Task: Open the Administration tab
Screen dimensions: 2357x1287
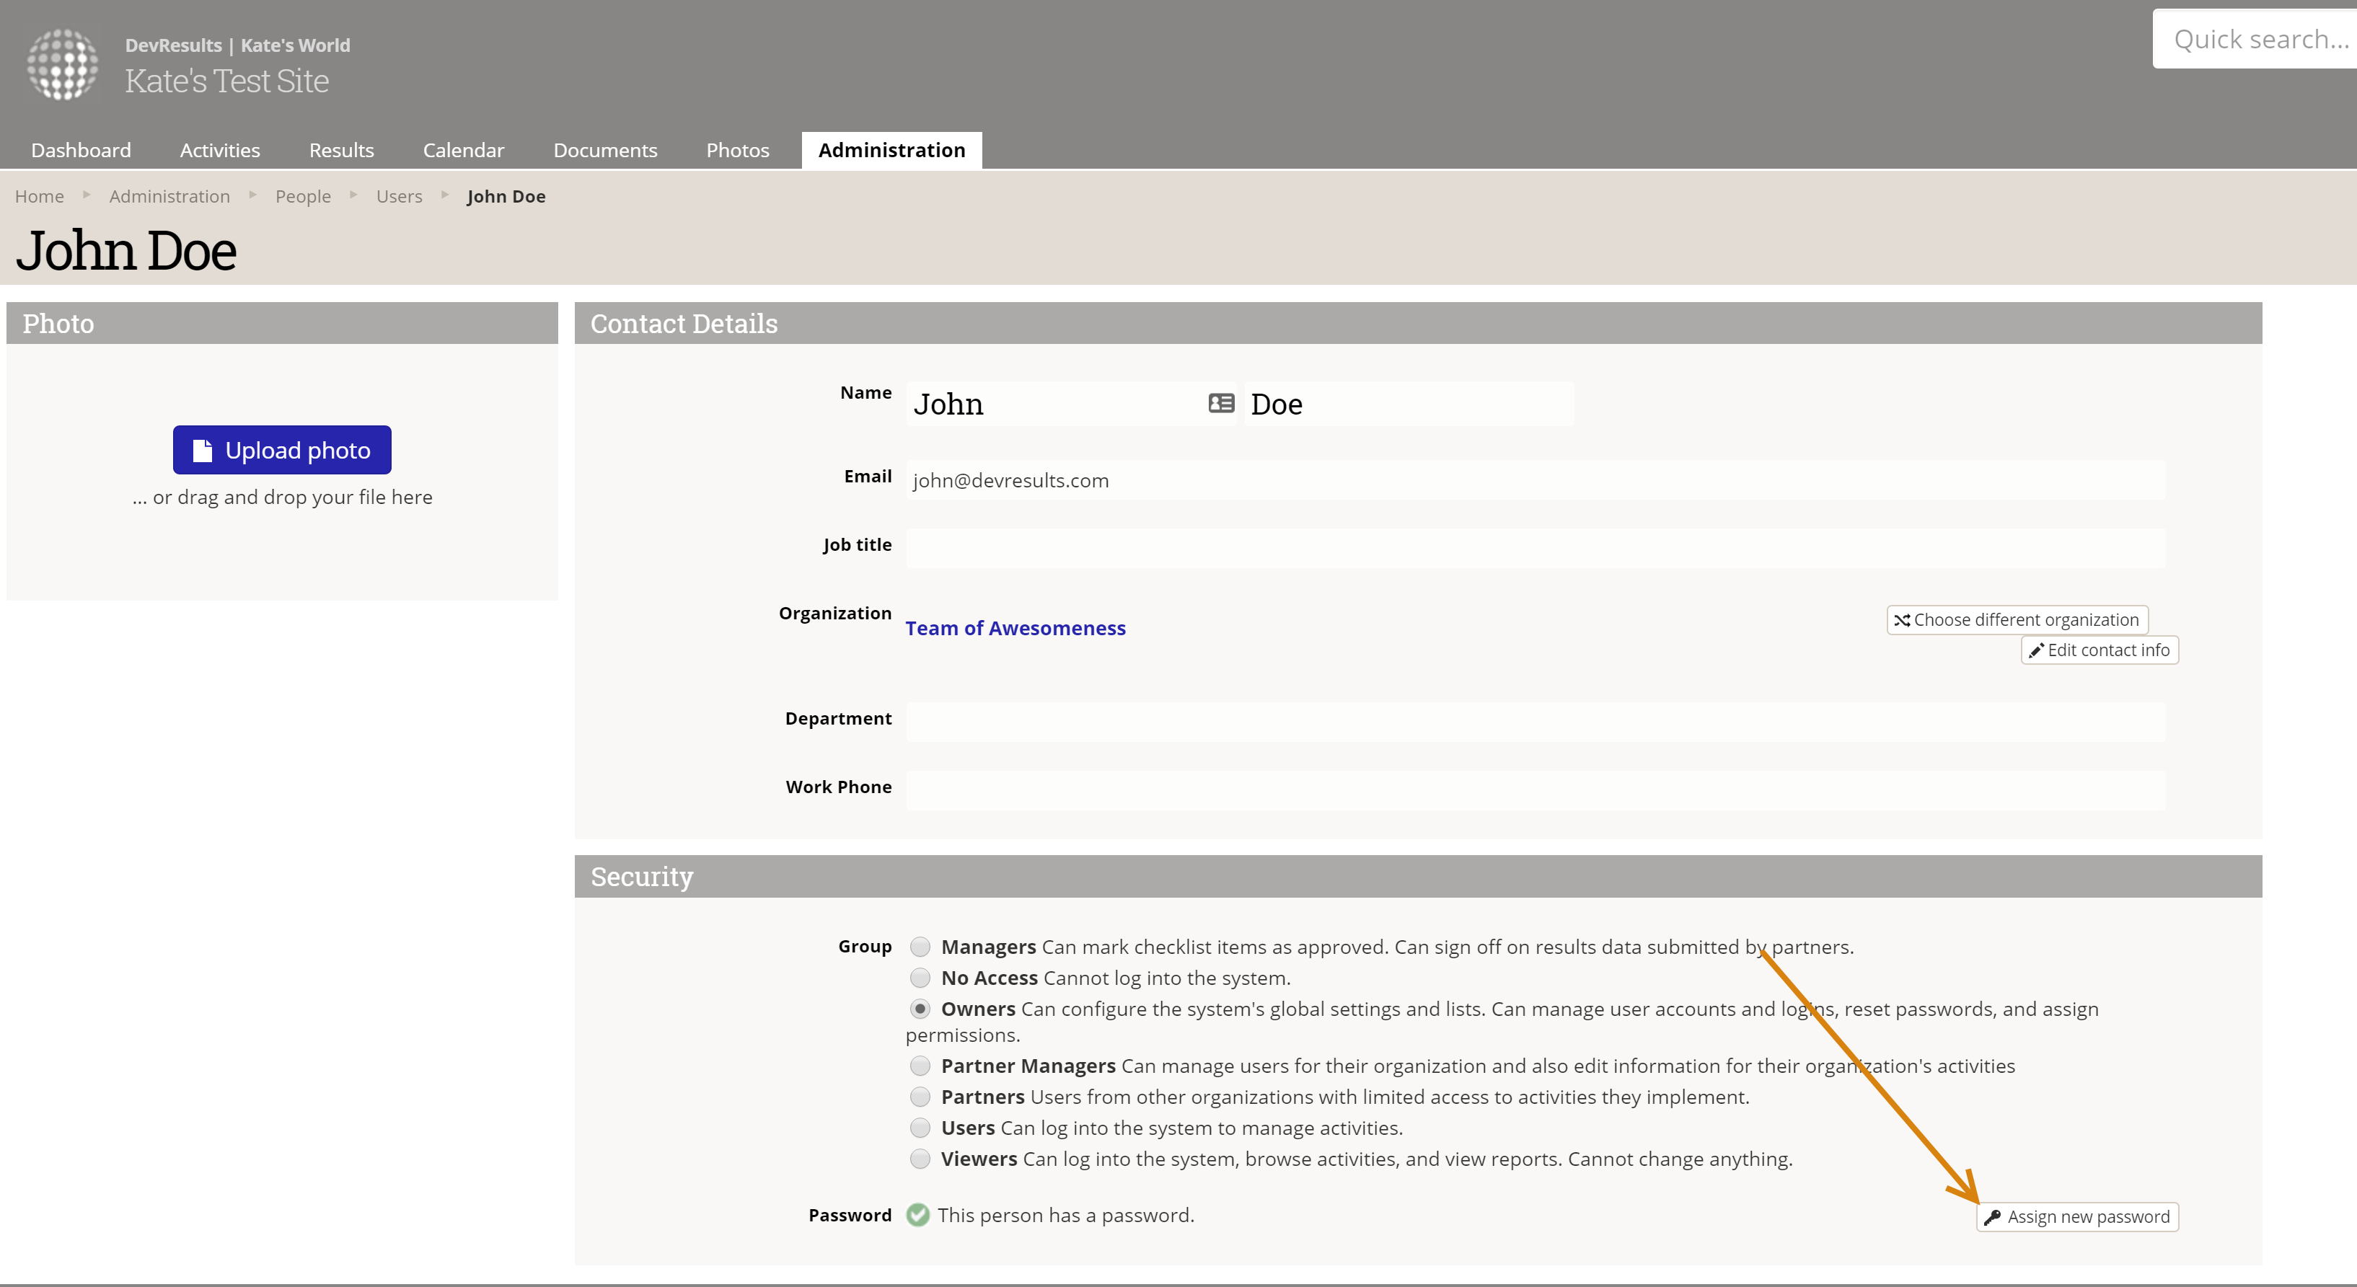Action: click(x=891, y=150)
